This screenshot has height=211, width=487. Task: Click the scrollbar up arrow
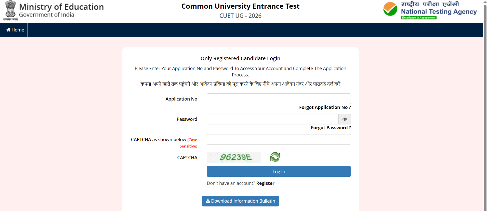[x=485, y=2]
